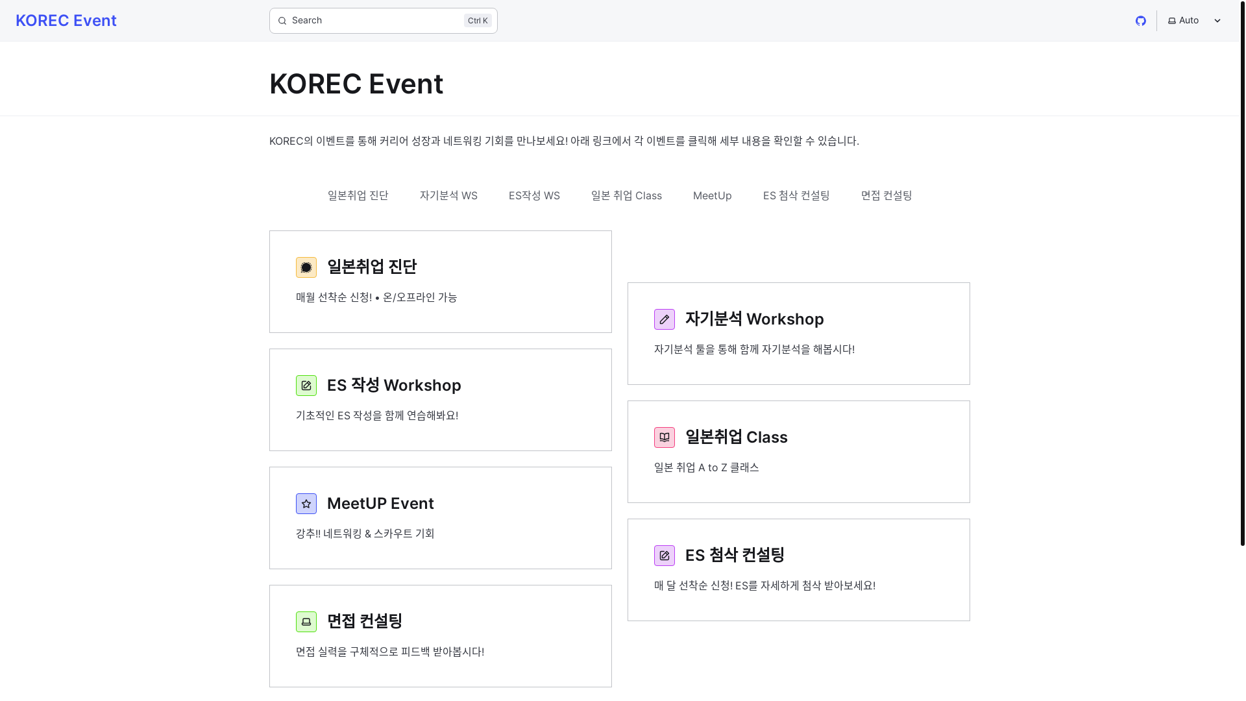
Task: Select the 일본 취업 Class tab
Action: pyautogui.click(x=626, y=195)
